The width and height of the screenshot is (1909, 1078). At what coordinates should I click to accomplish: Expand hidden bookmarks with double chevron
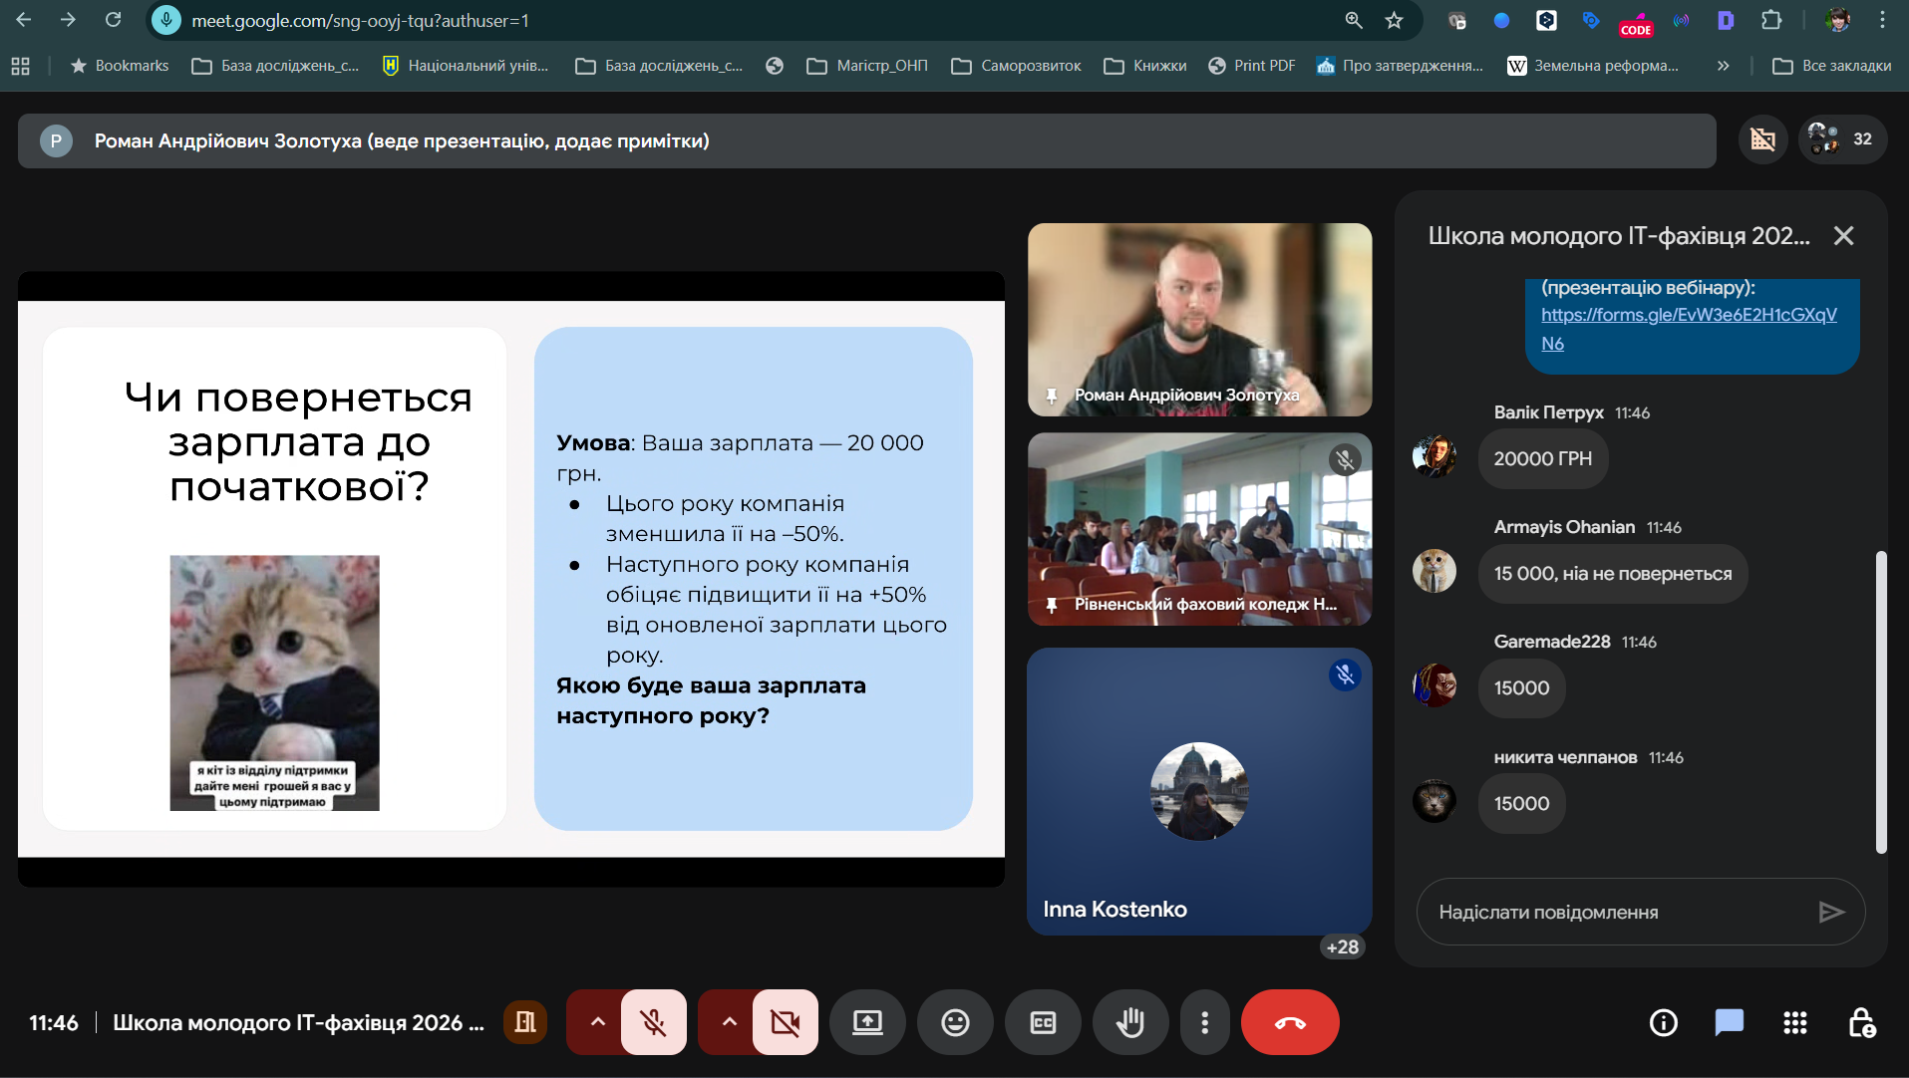click(1723, 66)
